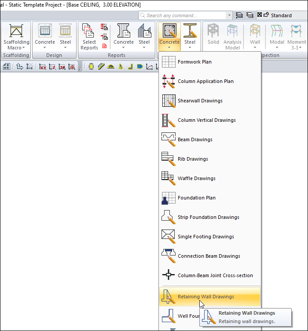The height and width of the screenshot is (331, 308).
Task: Expand the Design Concrete dropdown arrow
Action: 44,48
